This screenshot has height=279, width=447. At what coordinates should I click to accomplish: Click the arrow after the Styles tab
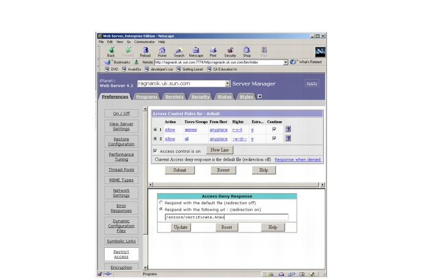coord(260,96)
